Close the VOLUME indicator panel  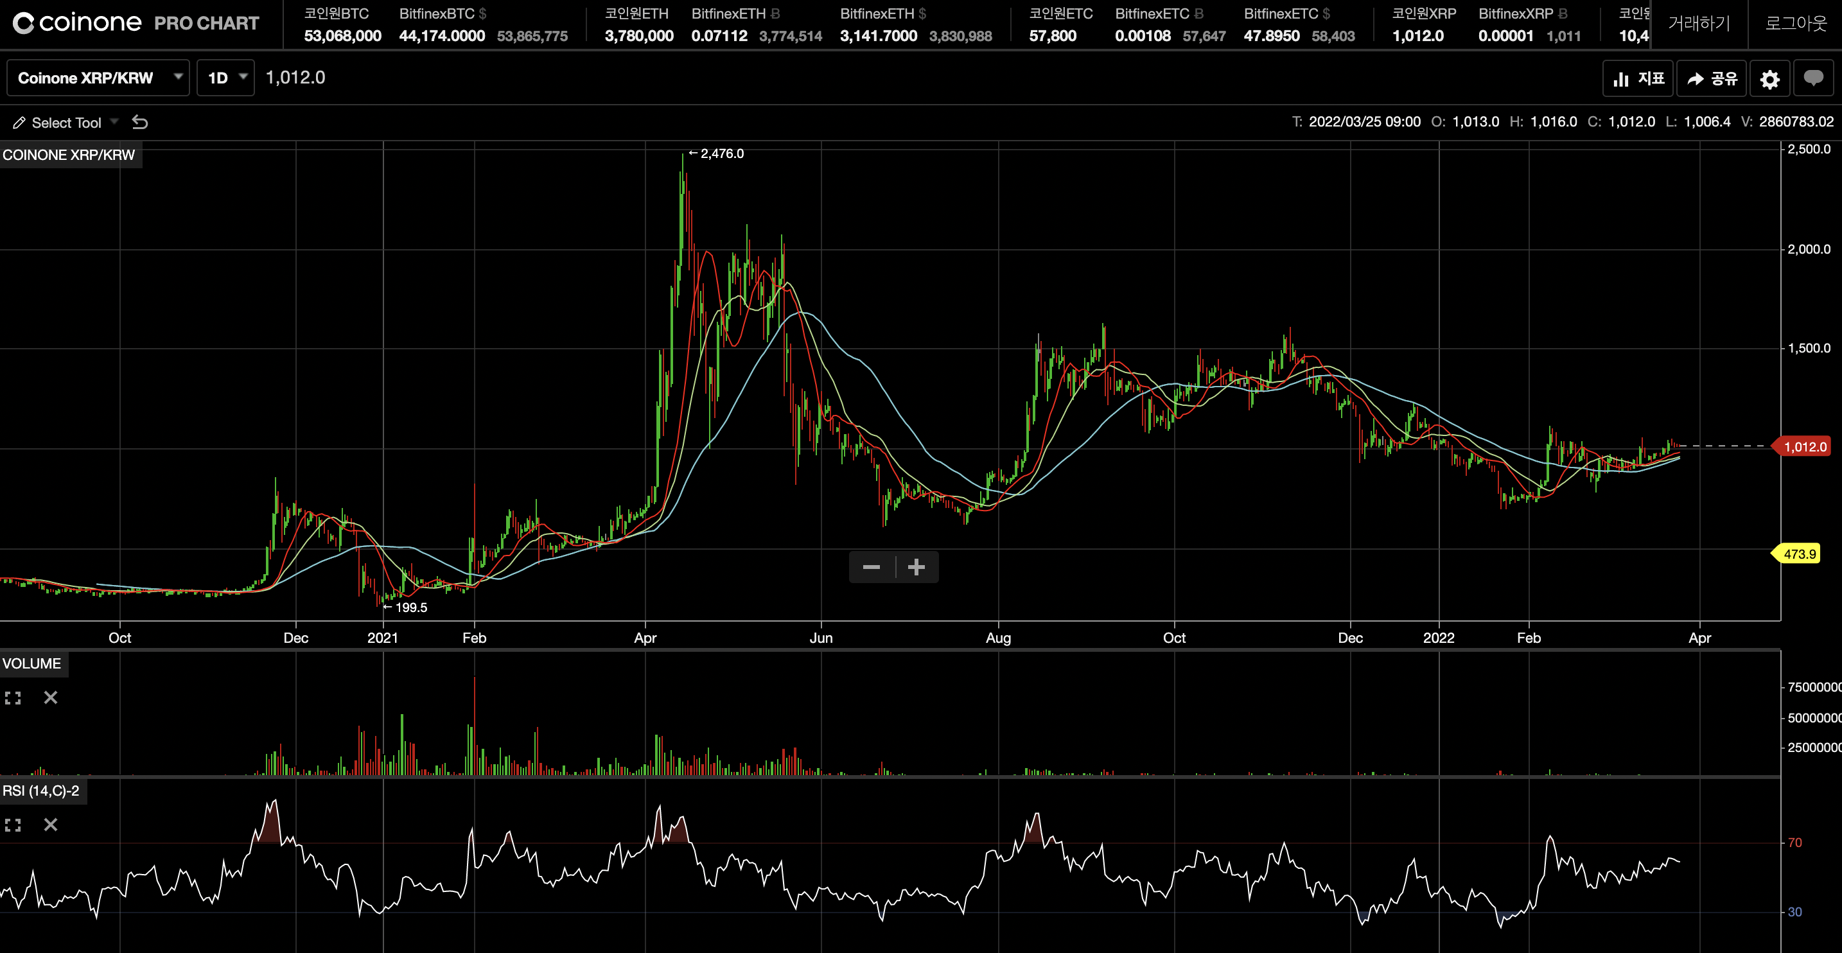50,698
